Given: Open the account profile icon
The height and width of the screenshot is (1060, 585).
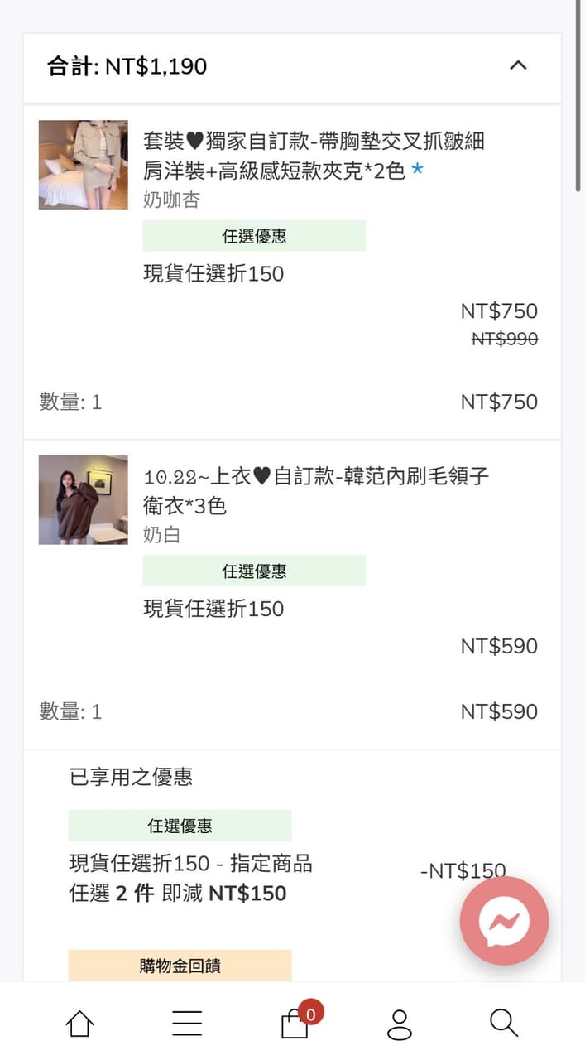Looking at the screenshot, I should point(400,1025).
